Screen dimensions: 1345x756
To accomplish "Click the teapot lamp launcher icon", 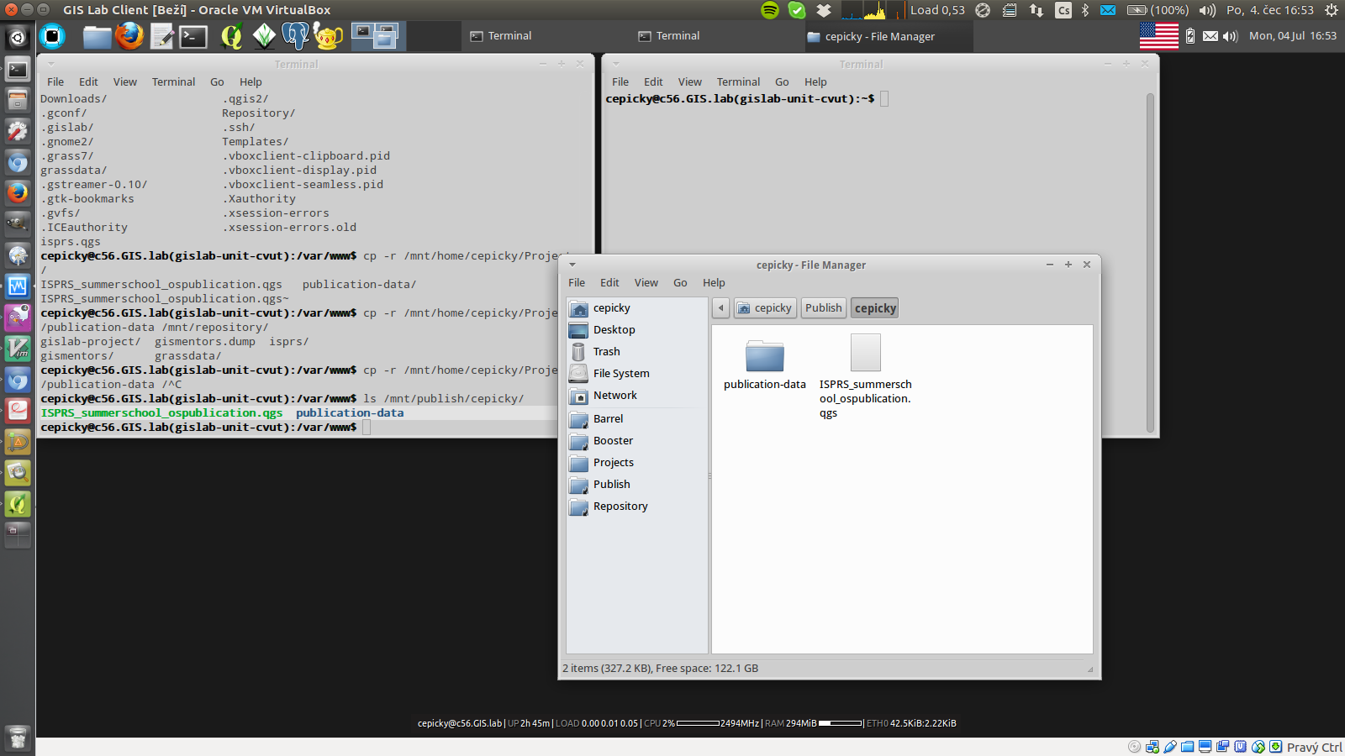I will (x=328, y=36).
